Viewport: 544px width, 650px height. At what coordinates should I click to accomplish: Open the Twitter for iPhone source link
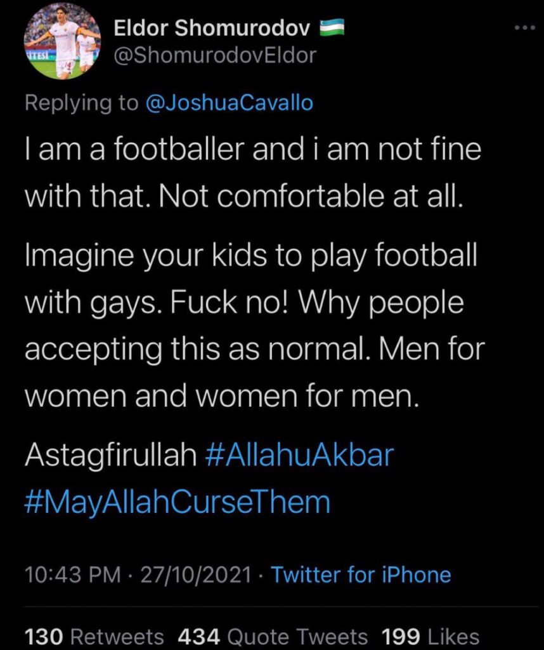(x=361, y=575)
